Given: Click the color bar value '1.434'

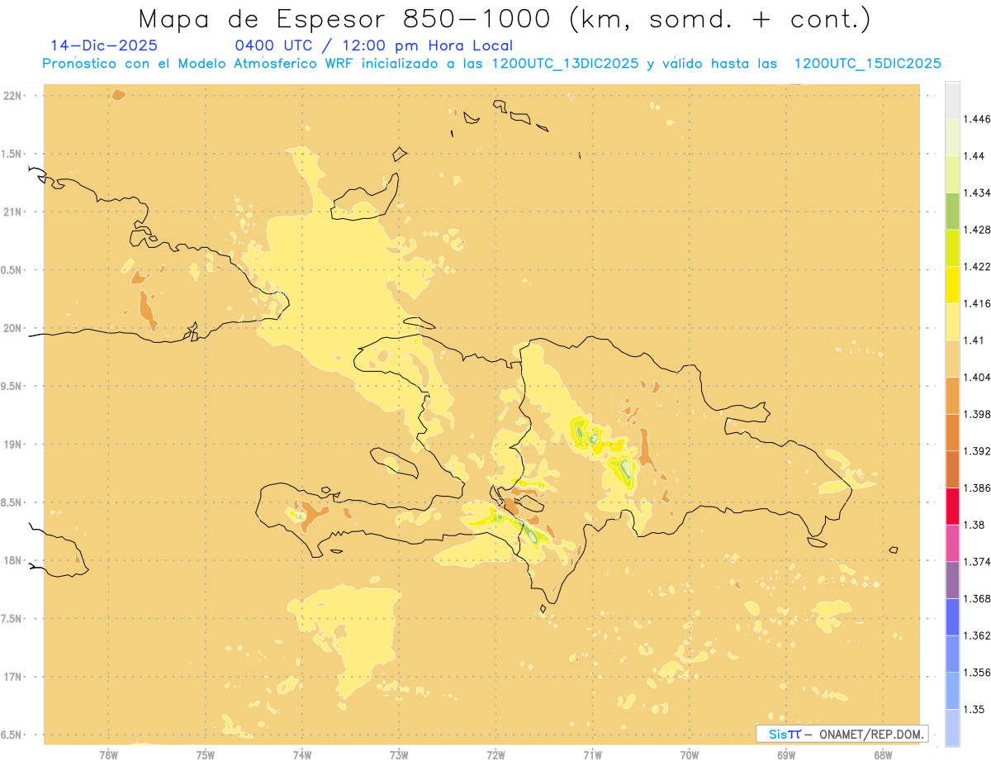Looking at the screenshot, I should click(978, 193).
